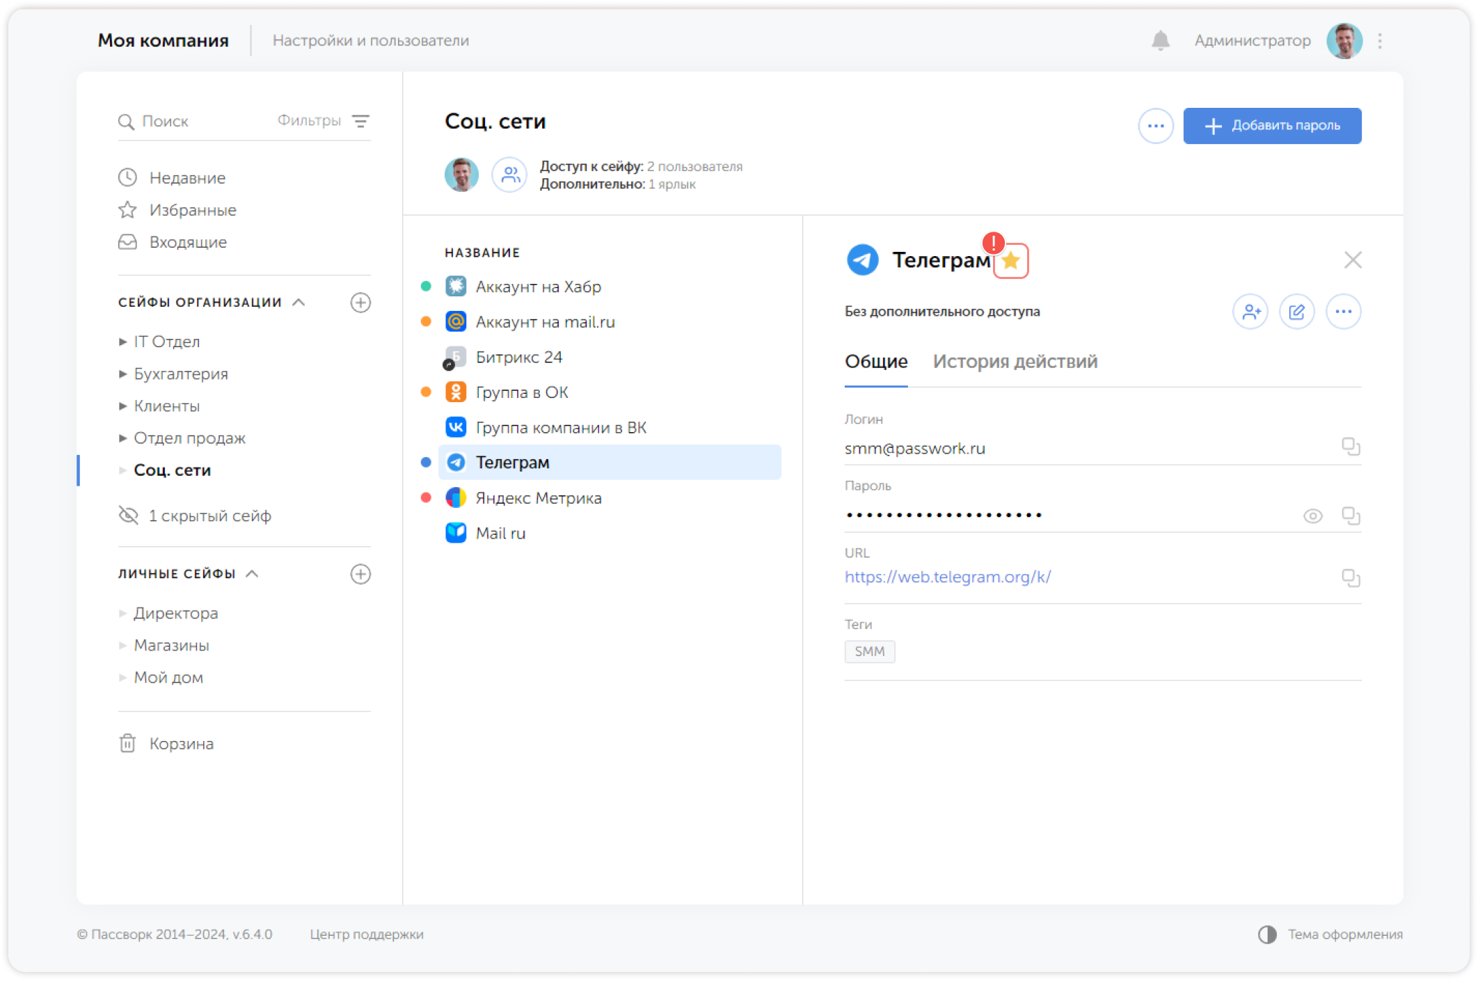Collapse the Сейфы организации section
Image resolution: width=1478 pixels, height=981 pixels.
[299, 303]
